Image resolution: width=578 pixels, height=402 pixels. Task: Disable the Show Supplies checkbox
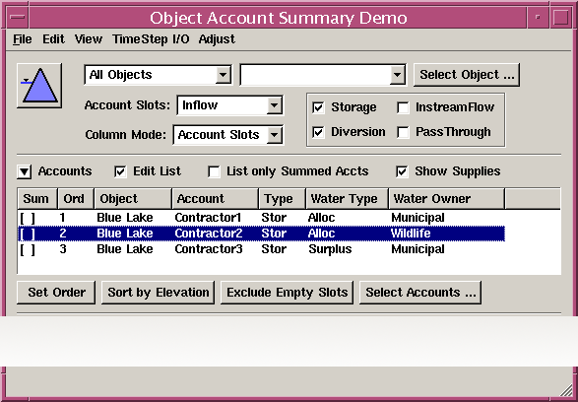click(x=402, y=171)
